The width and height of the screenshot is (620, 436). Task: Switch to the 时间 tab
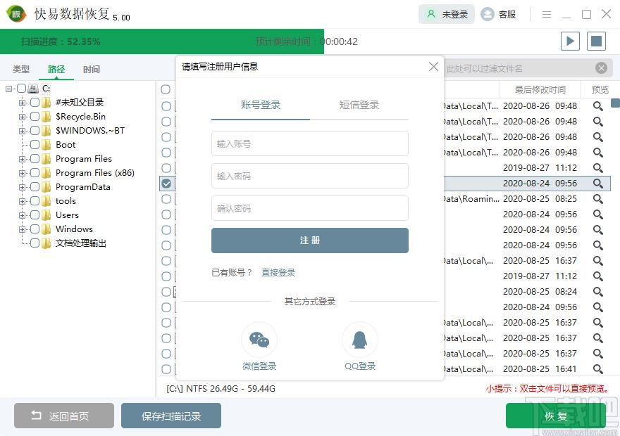point(92,70)
